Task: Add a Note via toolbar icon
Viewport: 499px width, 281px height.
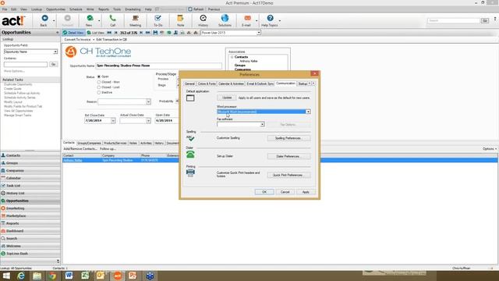Action: 180,18
